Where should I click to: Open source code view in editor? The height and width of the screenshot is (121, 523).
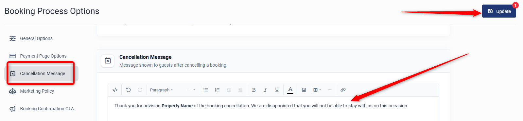(115, 90)
